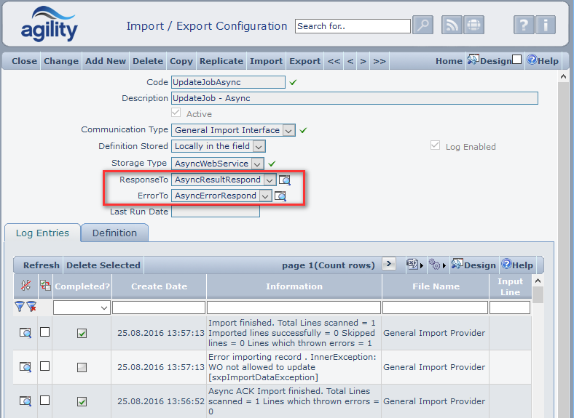Image resolution: width=574 pixels, height=418 pixels.
Task: Click the magnifier search button
Action: pyautogui.click(x=422, y=25)
